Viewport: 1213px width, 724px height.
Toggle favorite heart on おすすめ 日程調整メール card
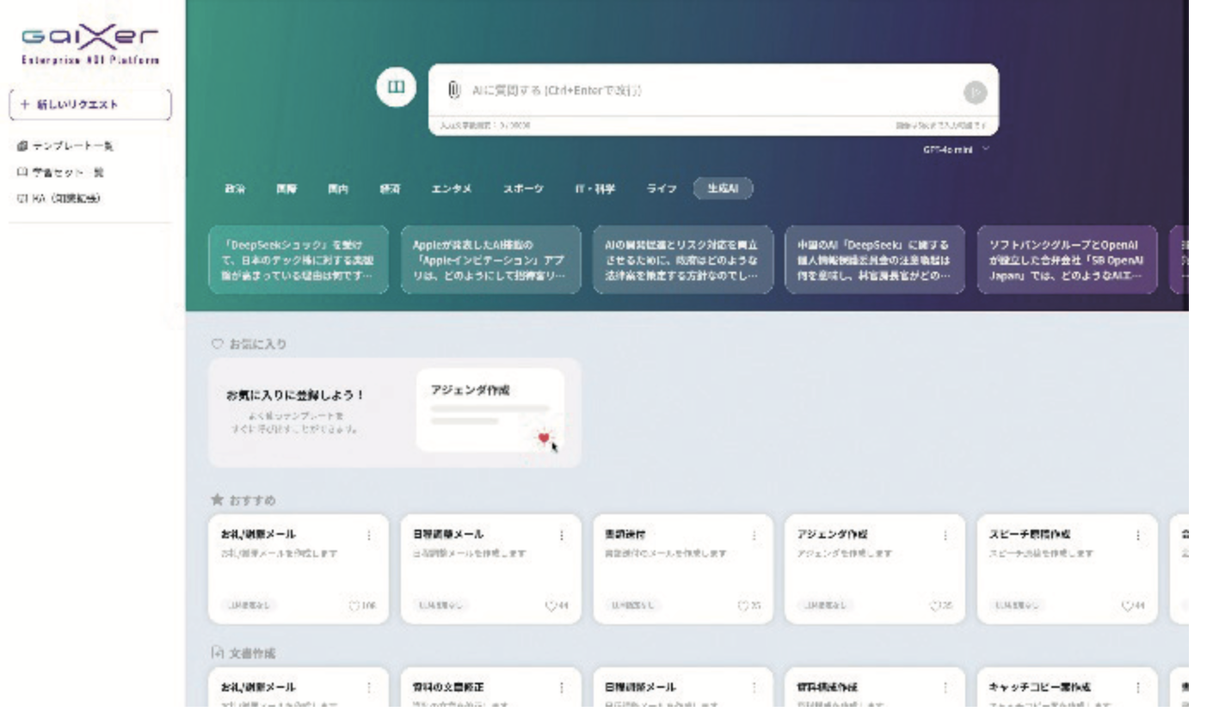(x=550, y=605)
